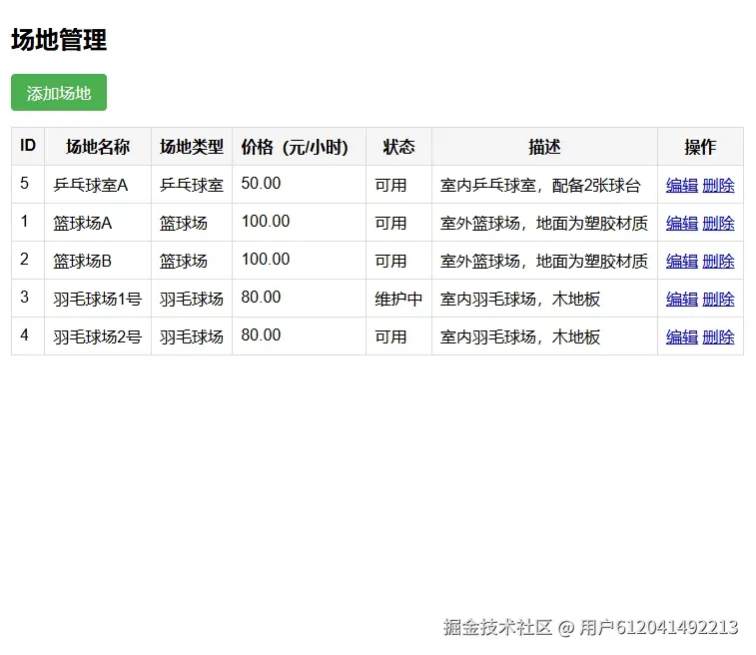Select the 篮球场B name cell
Screen dimensions: 756x655
(98, 261)
